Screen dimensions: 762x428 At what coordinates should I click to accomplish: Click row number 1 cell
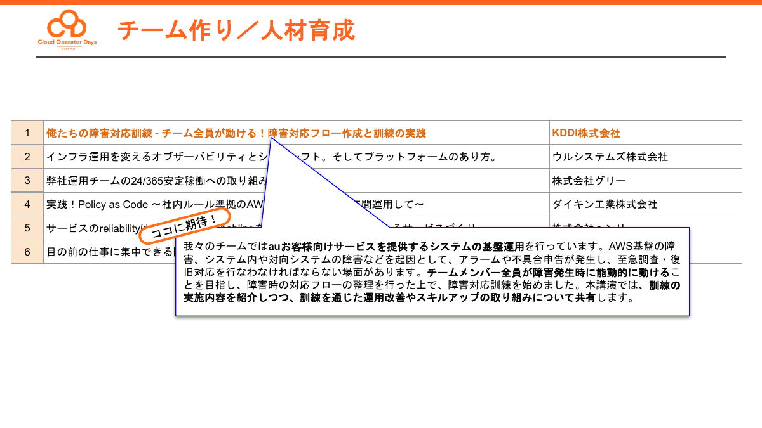tap(27, 133)
